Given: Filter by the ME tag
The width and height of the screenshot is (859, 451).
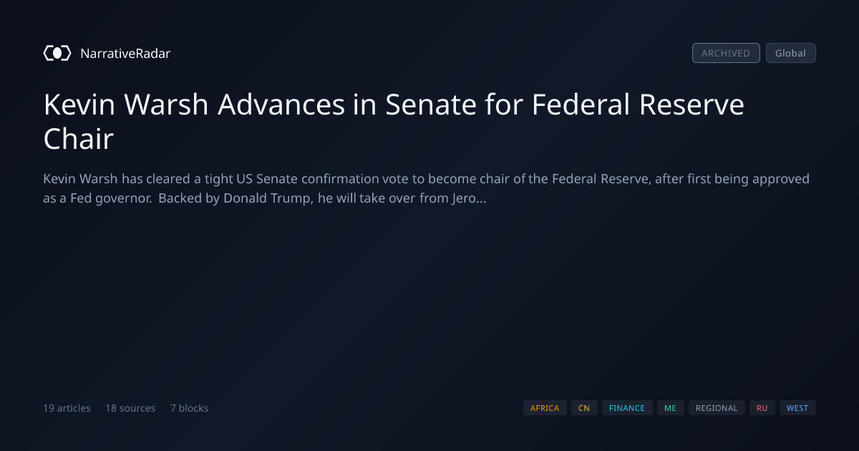Looking at the screenshot, I should pos(670,408).
